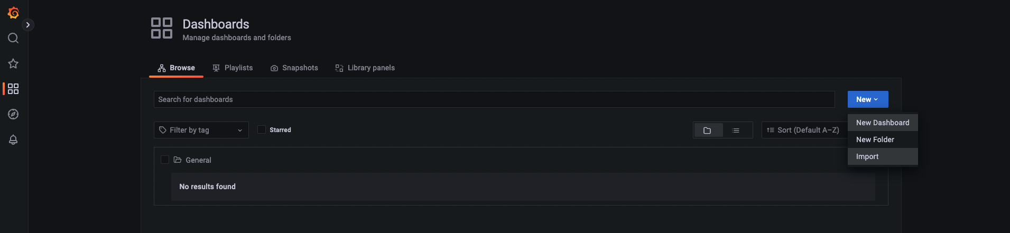1010x233 pixels.
Task: Check the General folder checkbox
Action: click(165, 160)
